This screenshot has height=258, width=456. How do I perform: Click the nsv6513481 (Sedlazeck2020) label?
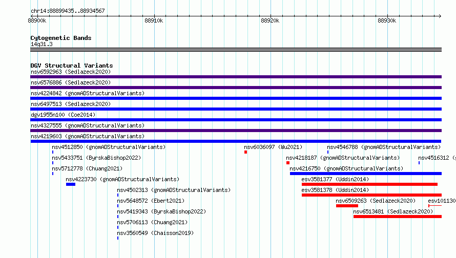tap(393, 211)
